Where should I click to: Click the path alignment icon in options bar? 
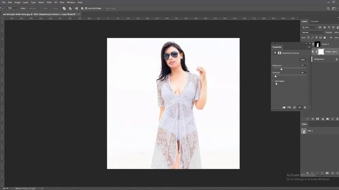coord(70,8)
